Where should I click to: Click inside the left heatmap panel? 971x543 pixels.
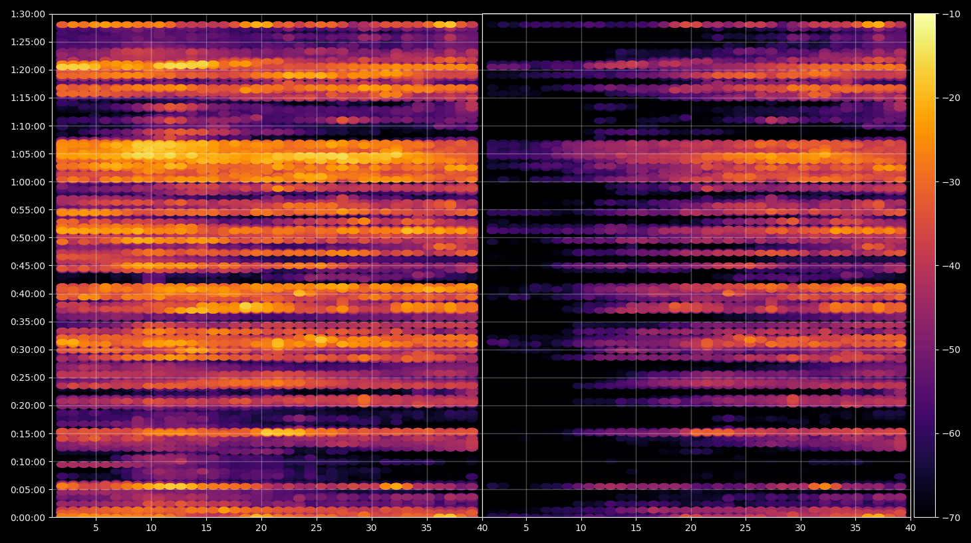(x=267, y=266)
